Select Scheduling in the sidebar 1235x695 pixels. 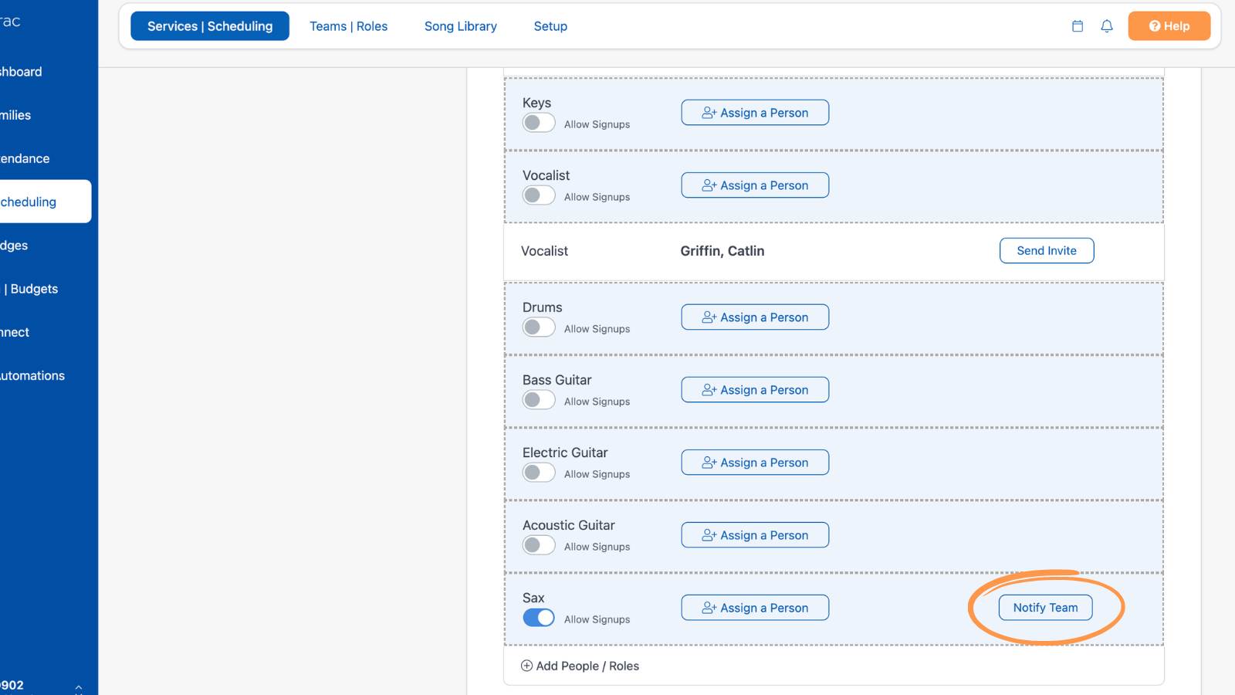pos(45,202)
